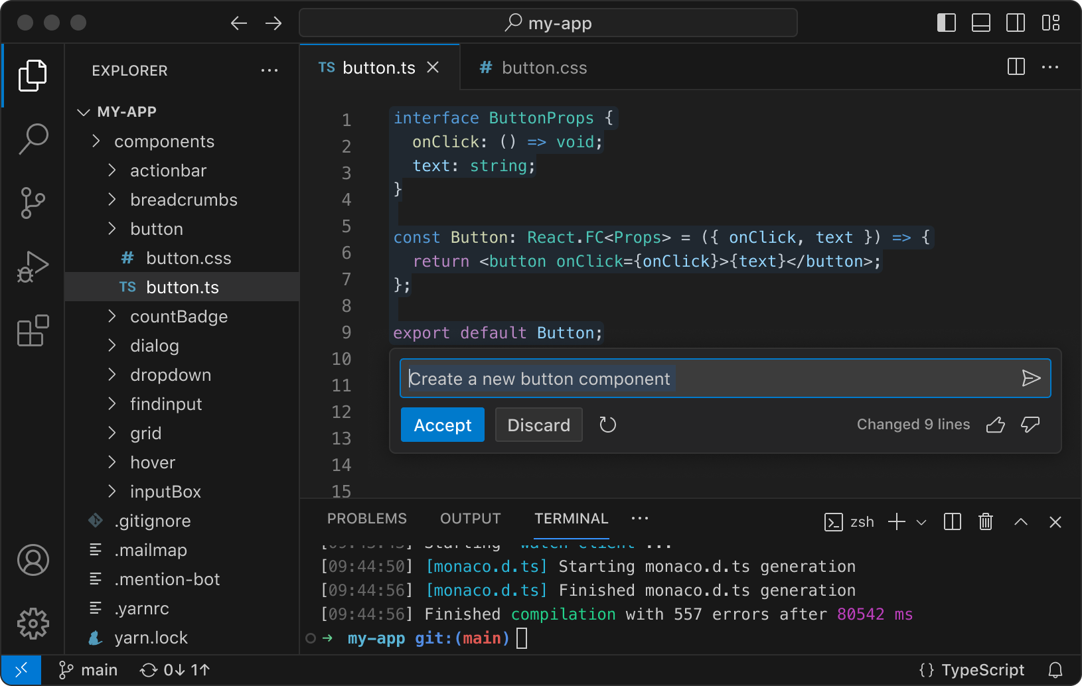1082x686 pixels.
Task: Toggle the bottom panel visibility
Action: point(981,22)
